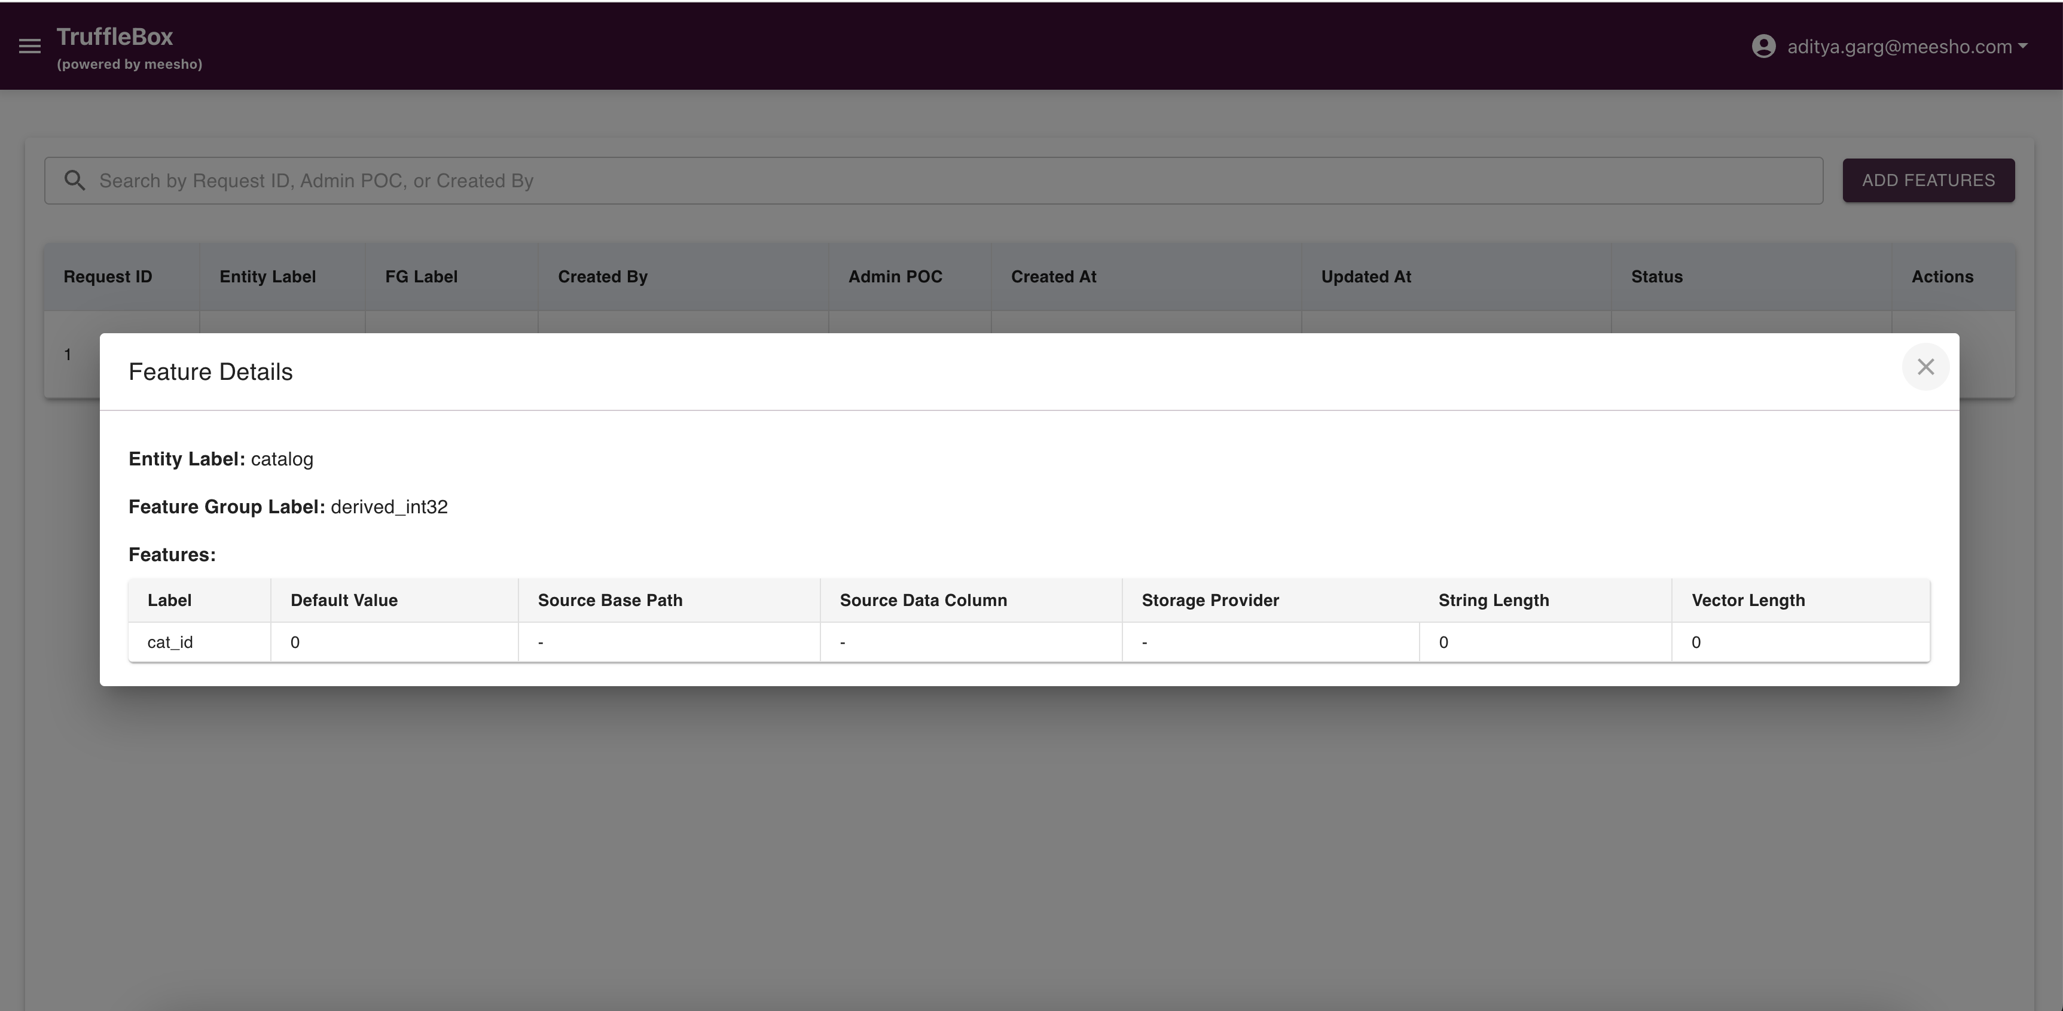Select the Entity Label column header
This screenshot has width=2063, height=1011.
click(x=267, y=276)
